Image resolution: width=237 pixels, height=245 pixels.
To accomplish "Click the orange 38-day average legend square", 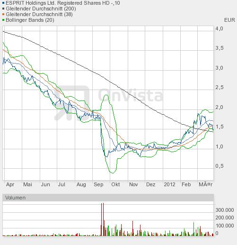I will 3,14.
